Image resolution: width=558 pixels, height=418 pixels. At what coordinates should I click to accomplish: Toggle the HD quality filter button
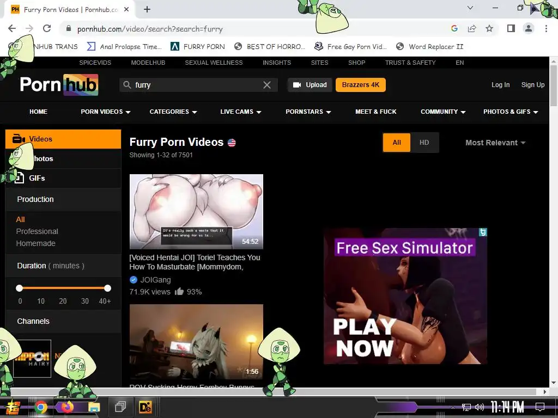424,143
